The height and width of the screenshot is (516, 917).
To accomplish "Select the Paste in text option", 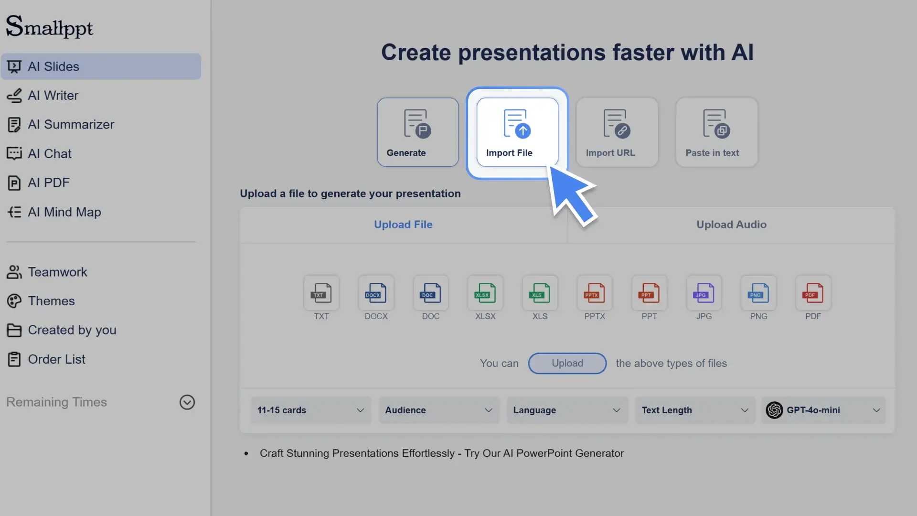I will [x=716, y=132].
